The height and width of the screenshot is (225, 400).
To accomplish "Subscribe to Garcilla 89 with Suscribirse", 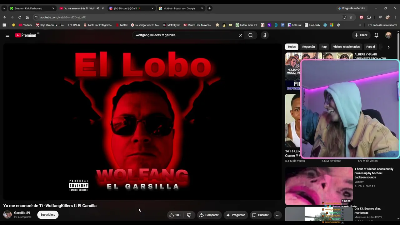I will click(48, 215).
